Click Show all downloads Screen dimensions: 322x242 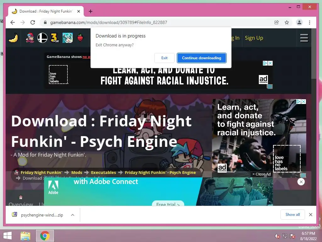click(x=293, y=214)
